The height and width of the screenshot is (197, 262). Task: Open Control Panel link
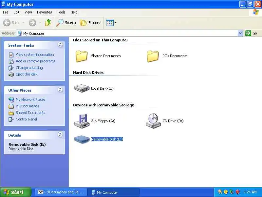(x=26, y=119)
